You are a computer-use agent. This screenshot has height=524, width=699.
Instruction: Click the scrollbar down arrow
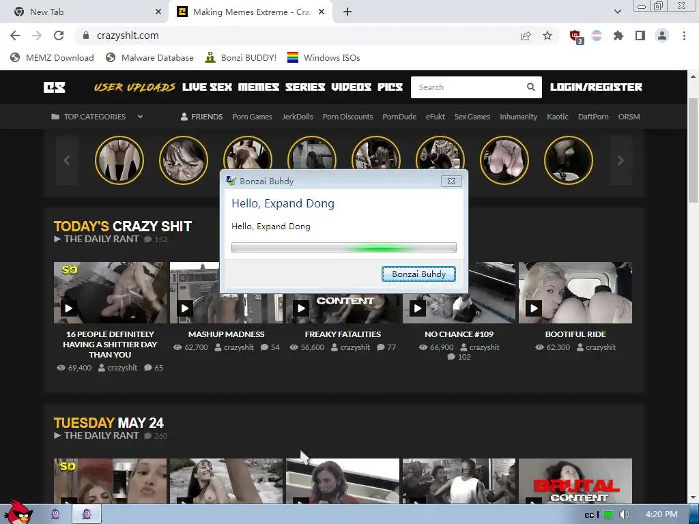click(x=693, y=497)
